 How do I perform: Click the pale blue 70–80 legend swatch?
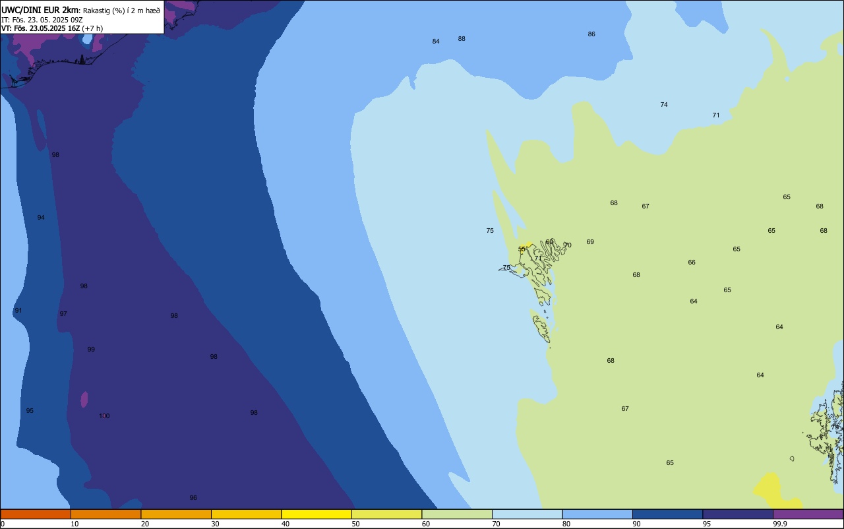tap(527, 514)
